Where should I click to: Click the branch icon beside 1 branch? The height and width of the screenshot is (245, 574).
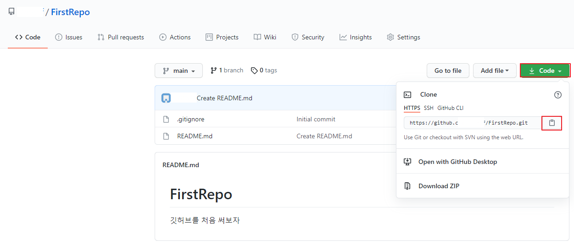coord(213,71)
